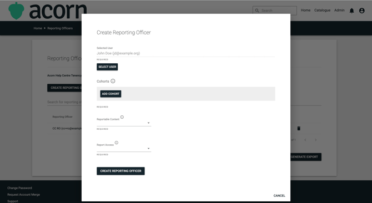Click the background Create Reporting Officer button
The image size is (372, 203).
point(64,88)
